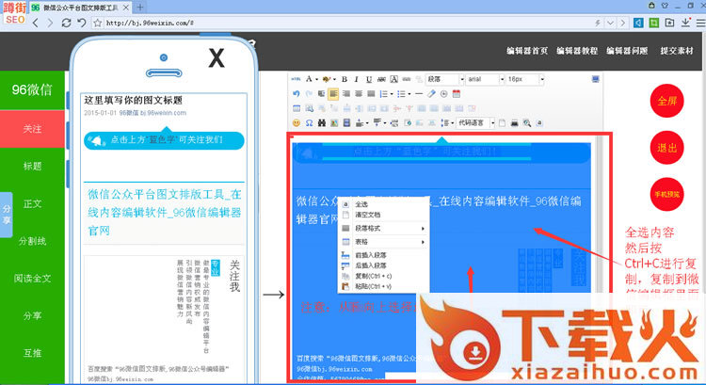This screenshot has height=385, width=706.
Task: Click the undo arrow in the editor
Action: pyautogui.click(x=297, y=94)
